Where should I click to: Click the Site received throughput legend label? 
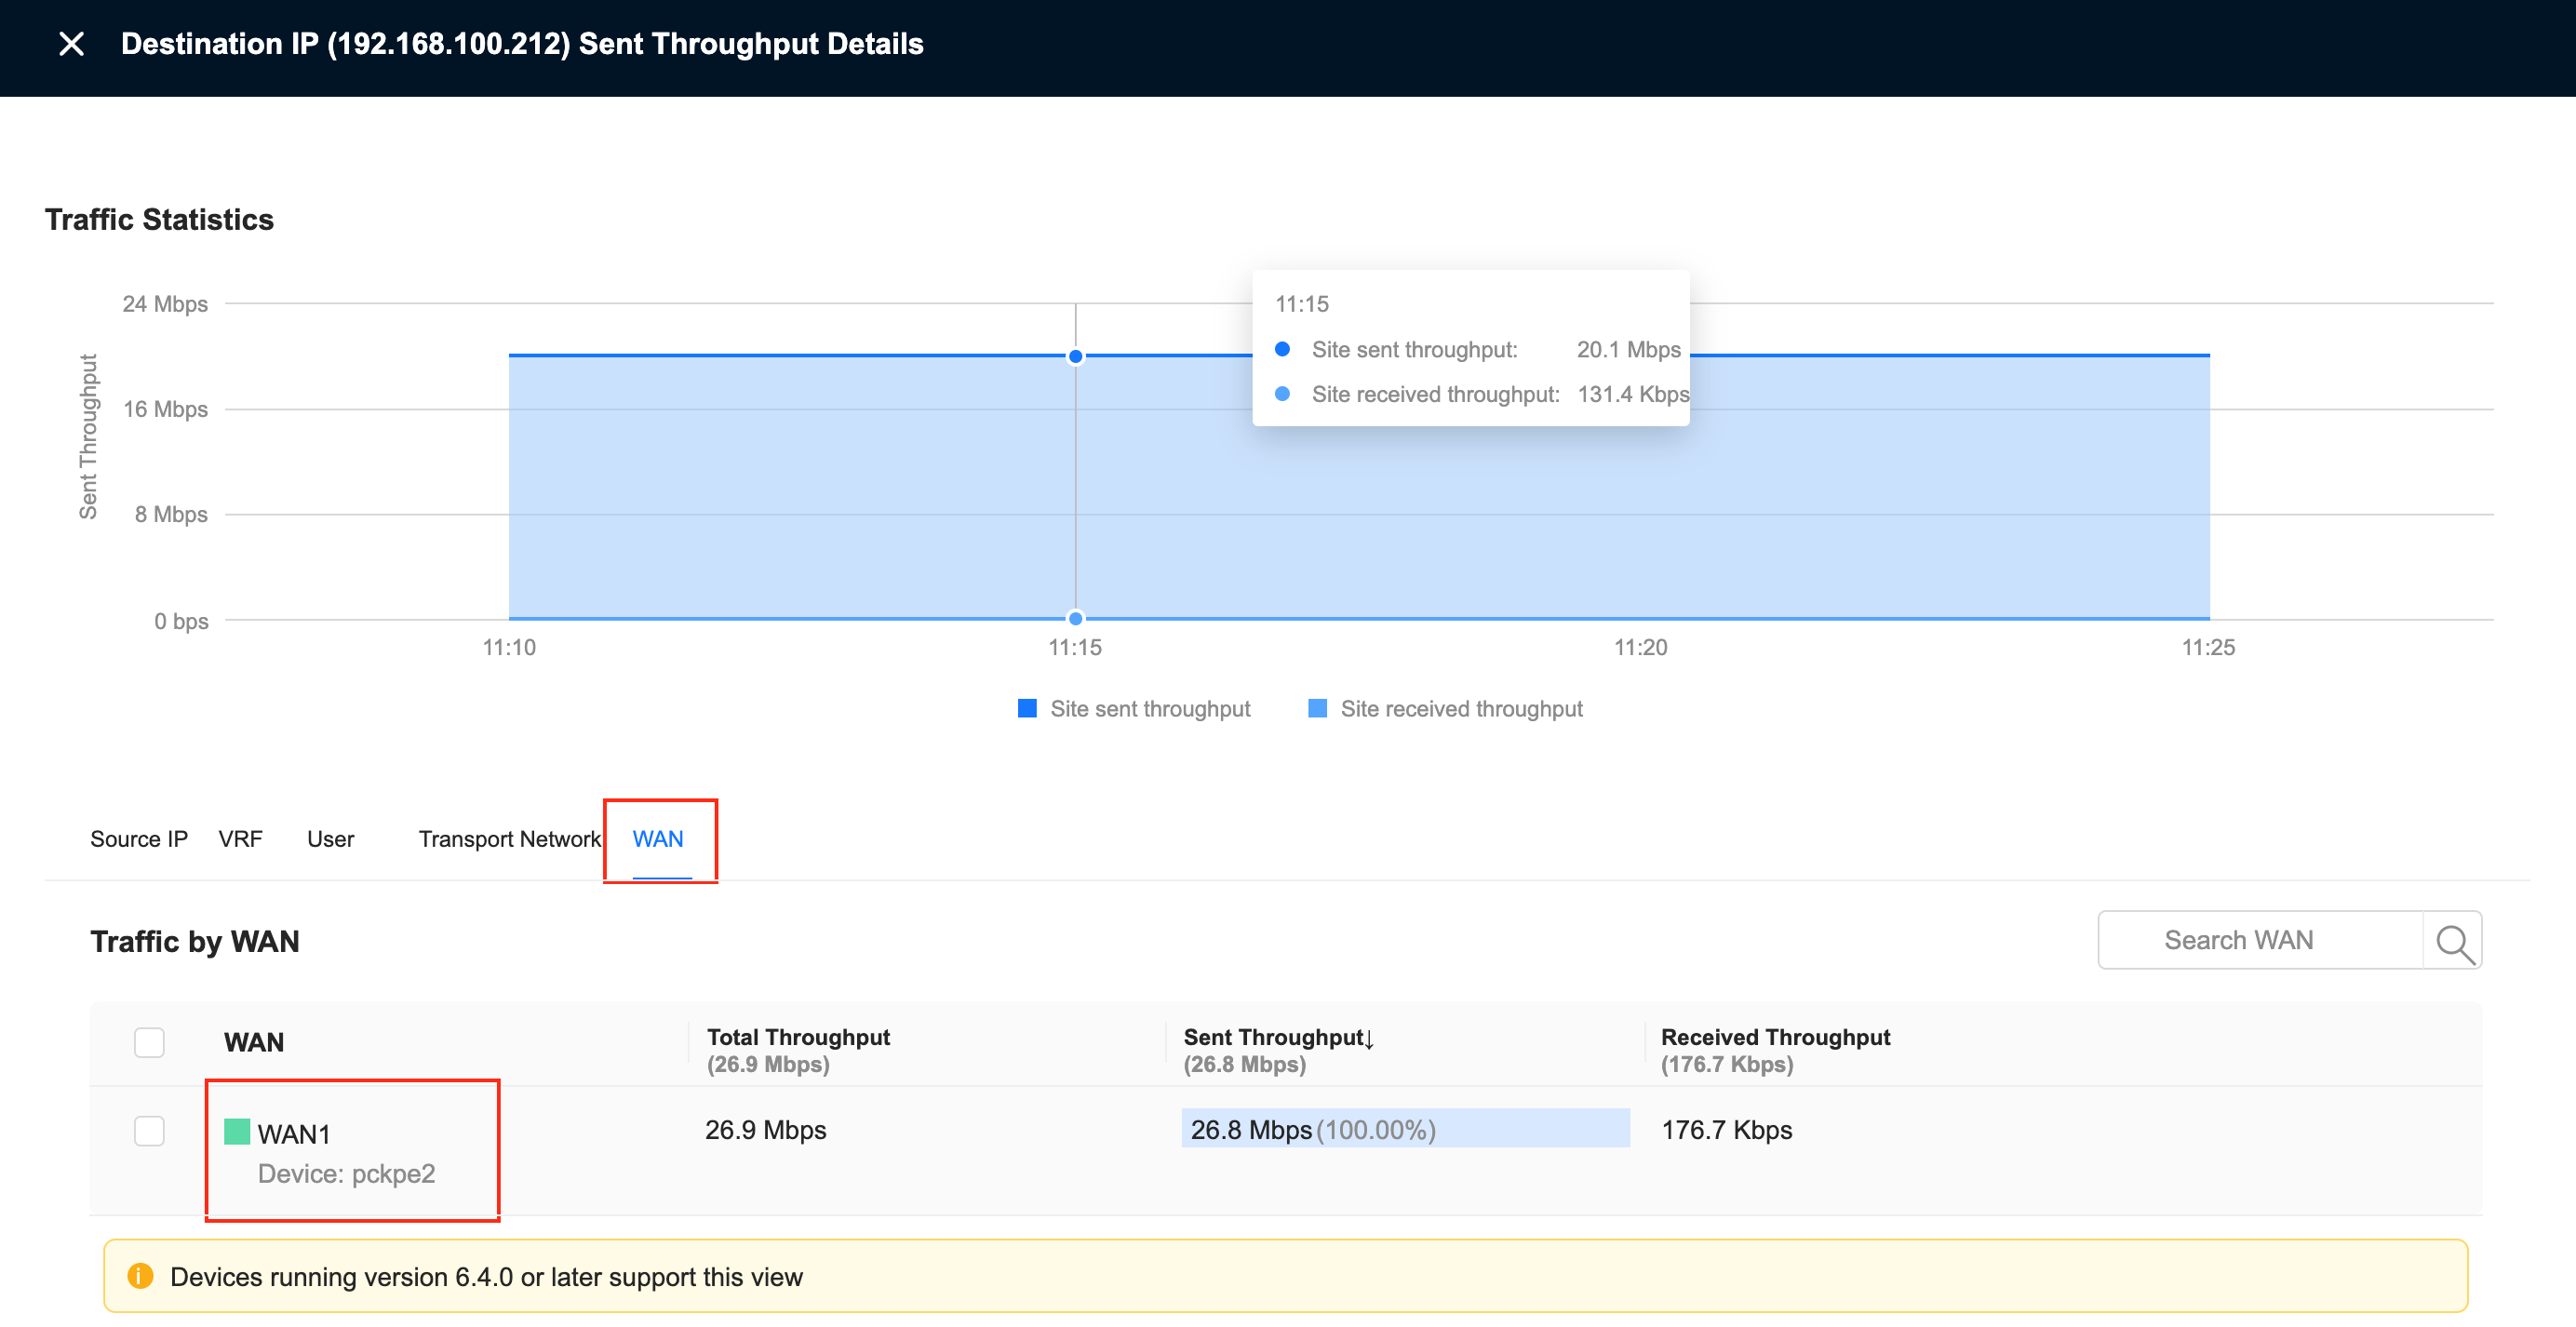1461,709
